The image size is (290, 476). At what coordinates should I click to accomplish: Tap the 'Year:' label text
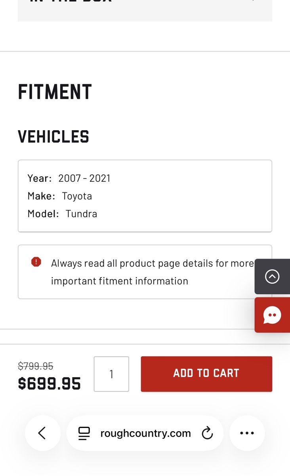40,178
